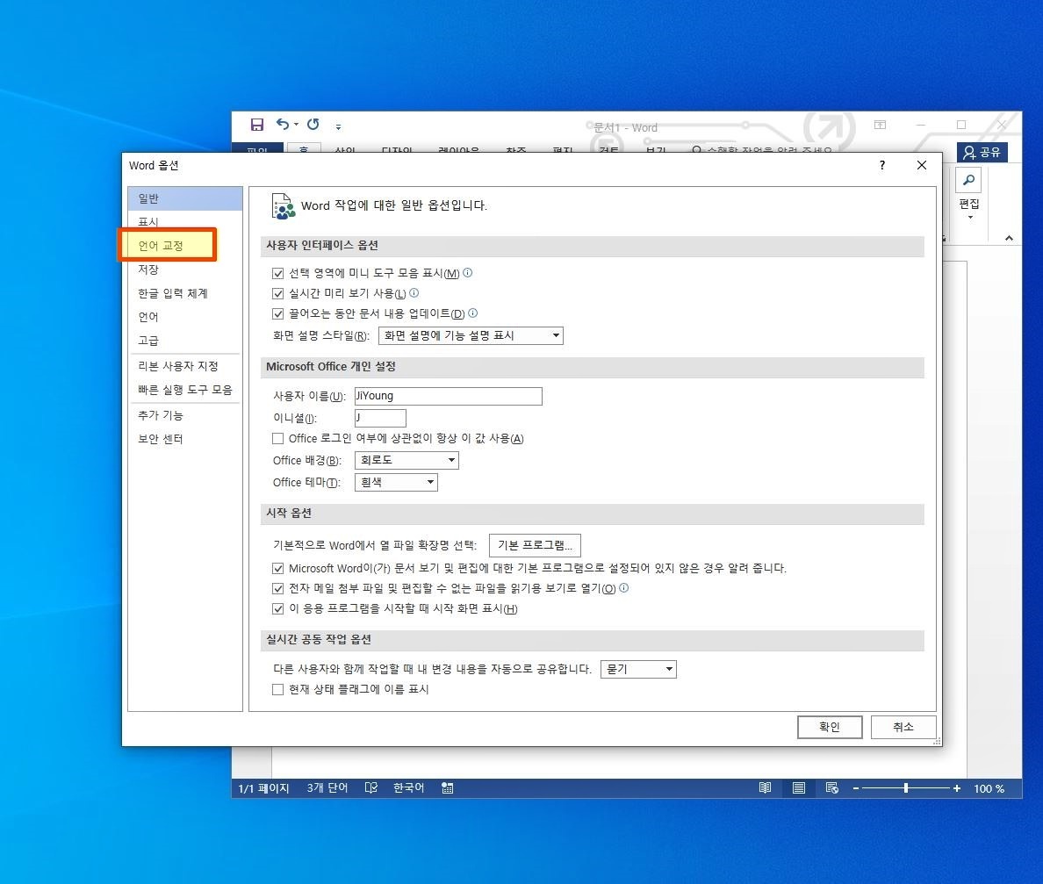Click the 100 % zoom level
1043x884 pixels.
989,789
